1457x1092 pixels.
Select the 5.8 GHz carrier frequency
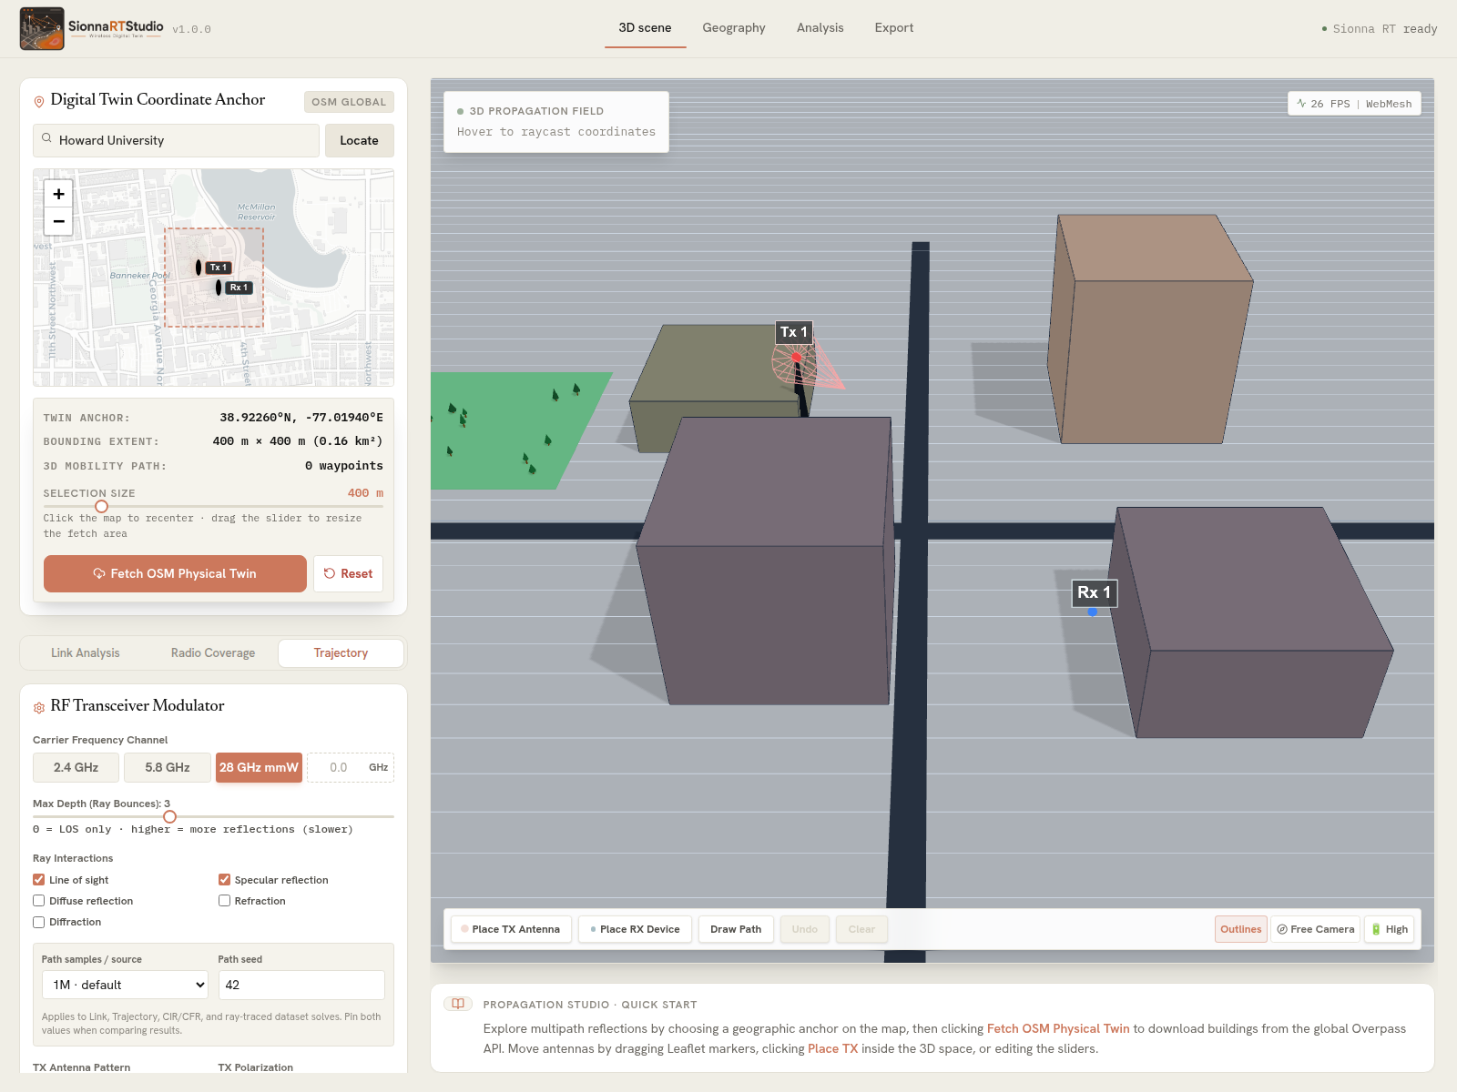point(168,767)
